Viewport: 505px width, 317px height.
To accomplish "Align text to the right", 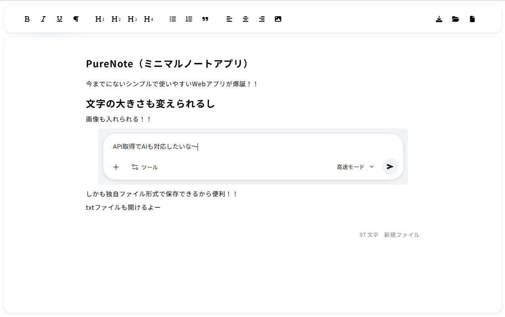I will 262,19.
